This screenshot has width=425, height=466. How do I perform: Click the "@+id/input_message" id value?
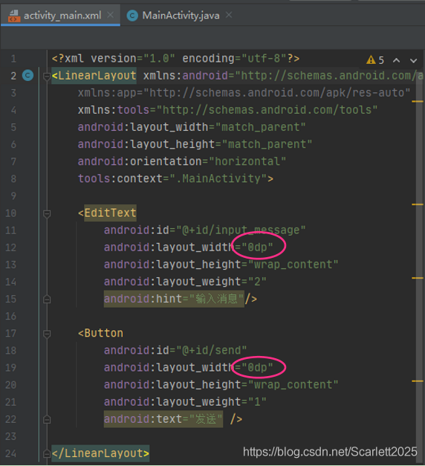tap(241, 230)
